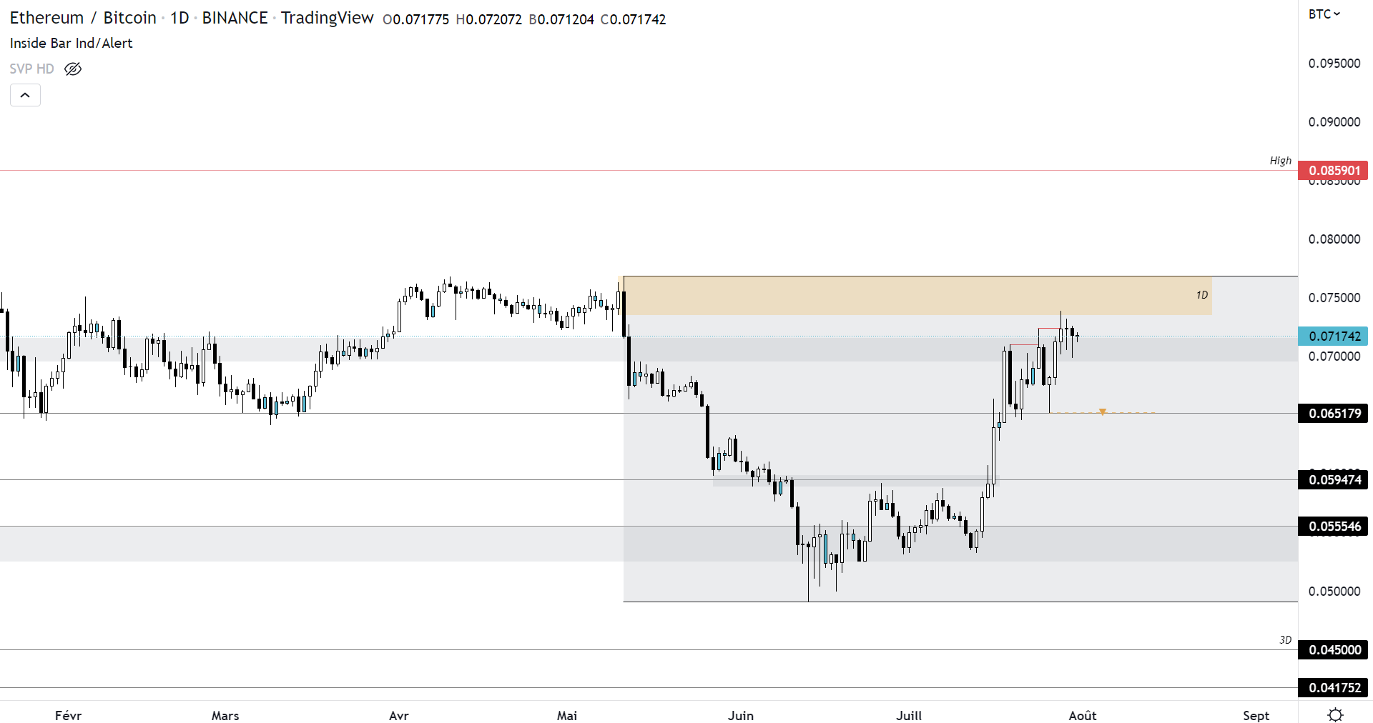This screenshot has width=1373, height=723.
Task: Open the BTC currency dropdown
Action: pyautogui.click(x=1324, y=14)
